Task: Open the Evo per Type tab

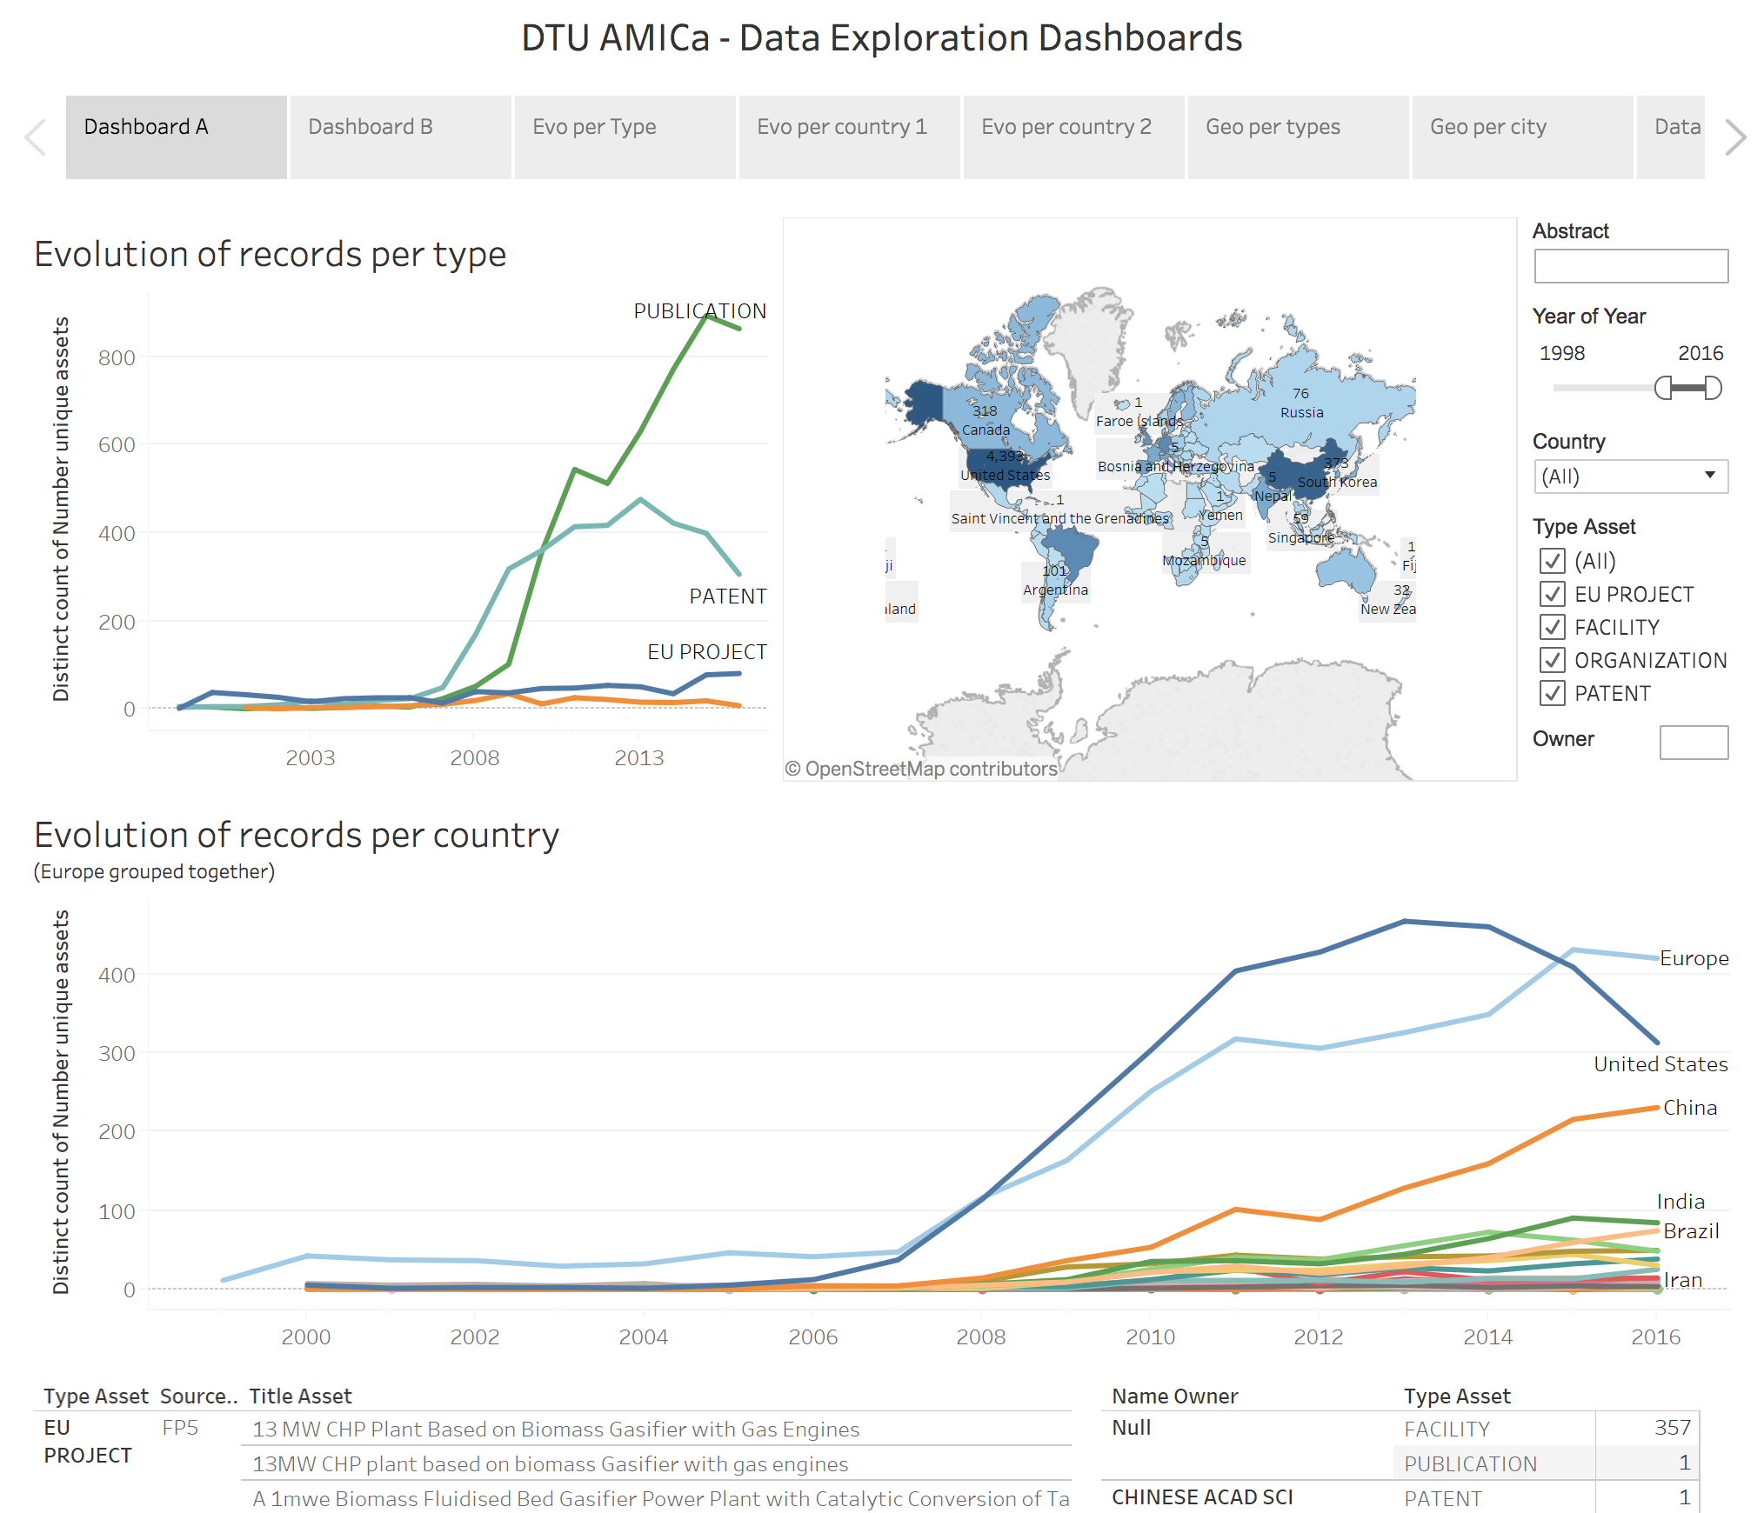Action: [625, 137]
